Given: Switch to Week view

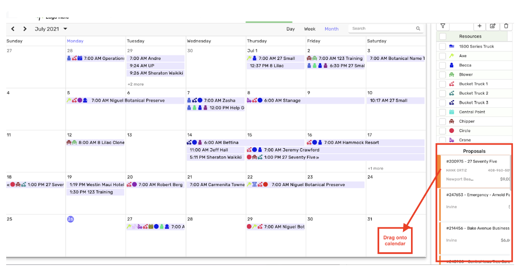Looking at the screenshot, I should (310, 29).
